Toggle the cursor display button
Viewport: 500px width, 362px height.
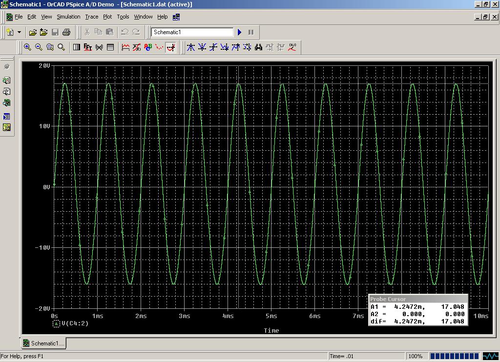[x=171, y=47]
